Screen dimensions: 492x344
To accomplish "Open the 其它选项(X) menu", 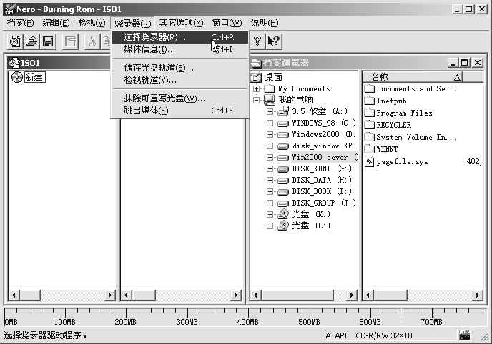I will coord(181,23).
